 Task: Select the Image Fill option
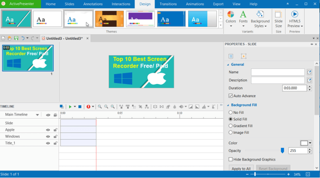(x=230, y=133)
